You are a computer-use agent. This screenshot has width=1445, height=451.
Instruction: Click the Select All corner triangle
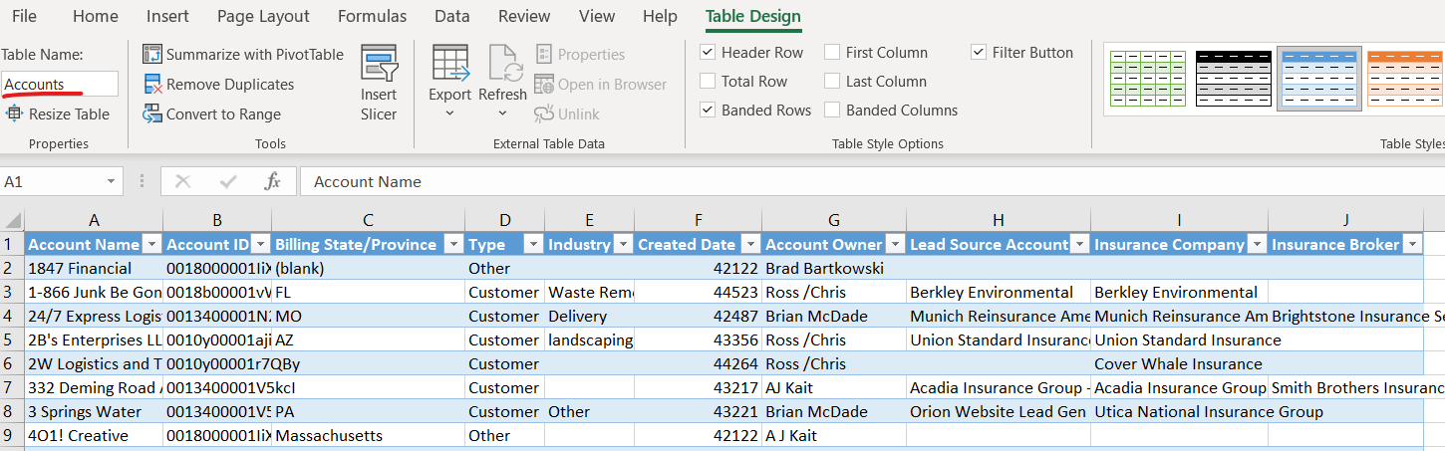(x=13, y=220)
